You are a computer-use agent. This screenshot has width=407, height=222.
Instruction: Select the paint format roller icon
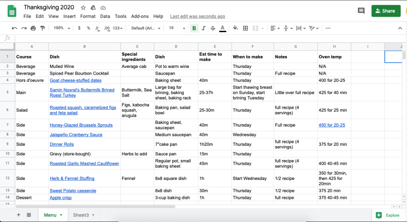43,28
